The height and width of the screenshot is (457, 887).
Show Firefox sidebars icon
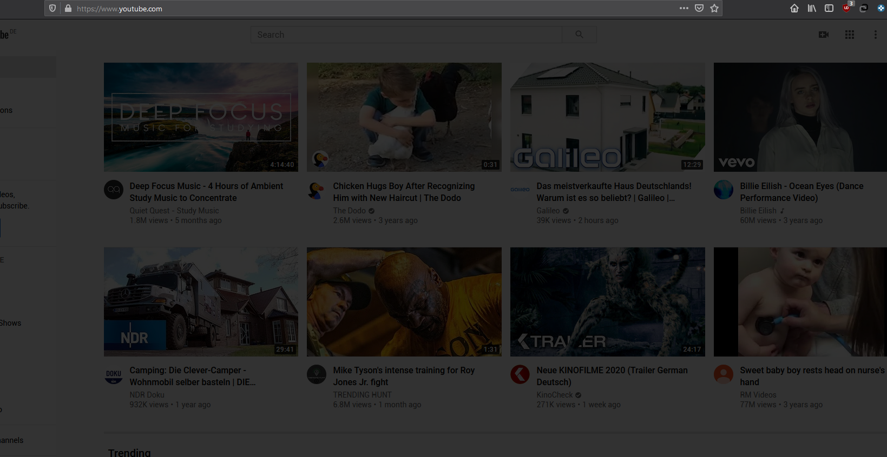coord(829,8)
